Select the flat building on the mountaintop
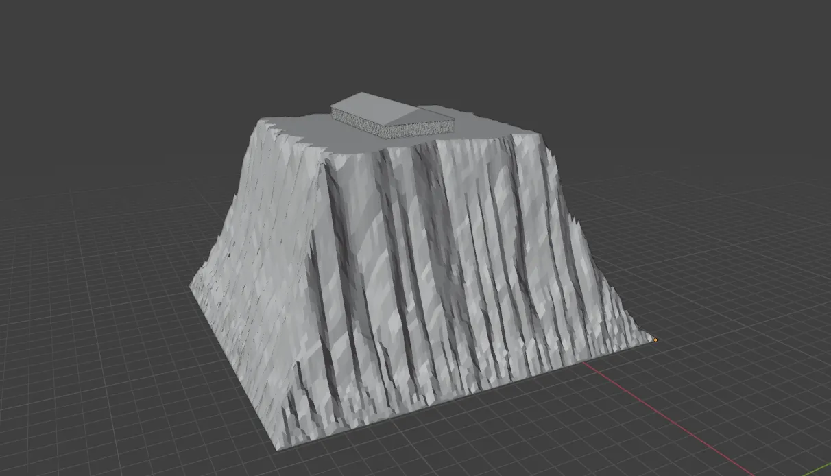The height and width of the screenshot is (476, 831). tap(394, 115)
